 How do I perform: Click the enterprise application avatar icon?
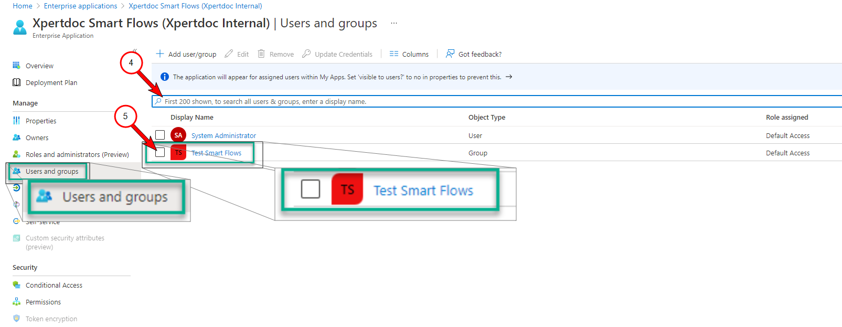tap(20, 27)
